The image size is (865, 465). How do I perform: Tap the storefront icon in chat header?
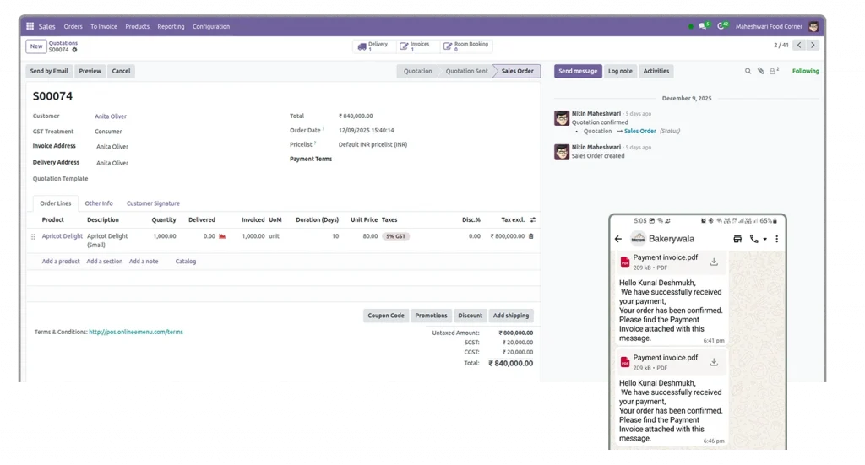pyautogui.click(x=737, y=239)
